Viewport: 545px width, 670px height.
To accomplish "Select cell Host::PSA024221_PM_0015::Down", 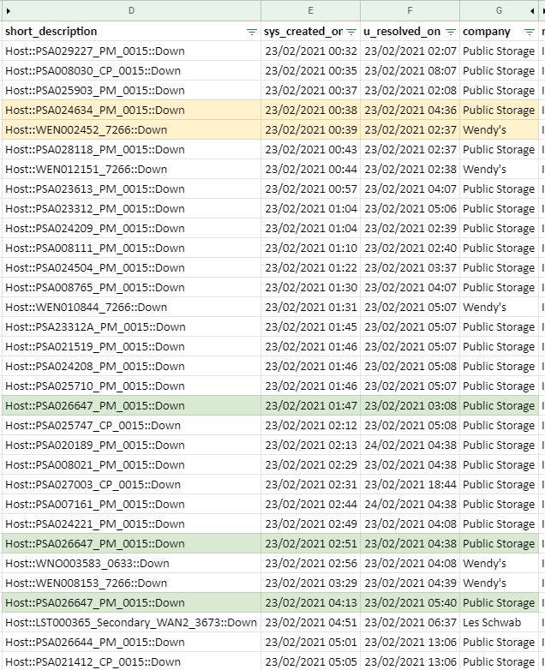I will point(132,523).
